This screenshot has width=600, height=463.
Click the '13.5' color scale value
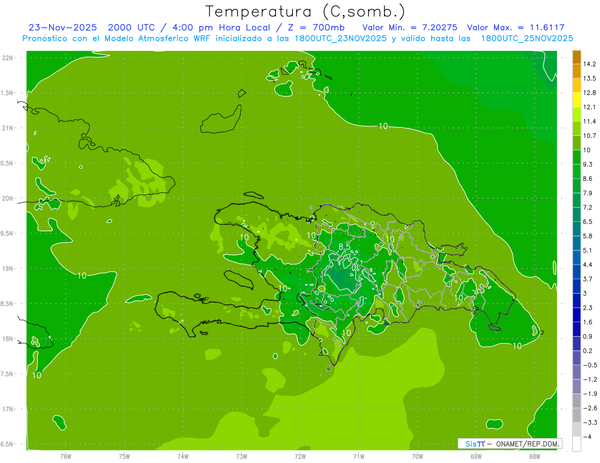click(590, 78)
